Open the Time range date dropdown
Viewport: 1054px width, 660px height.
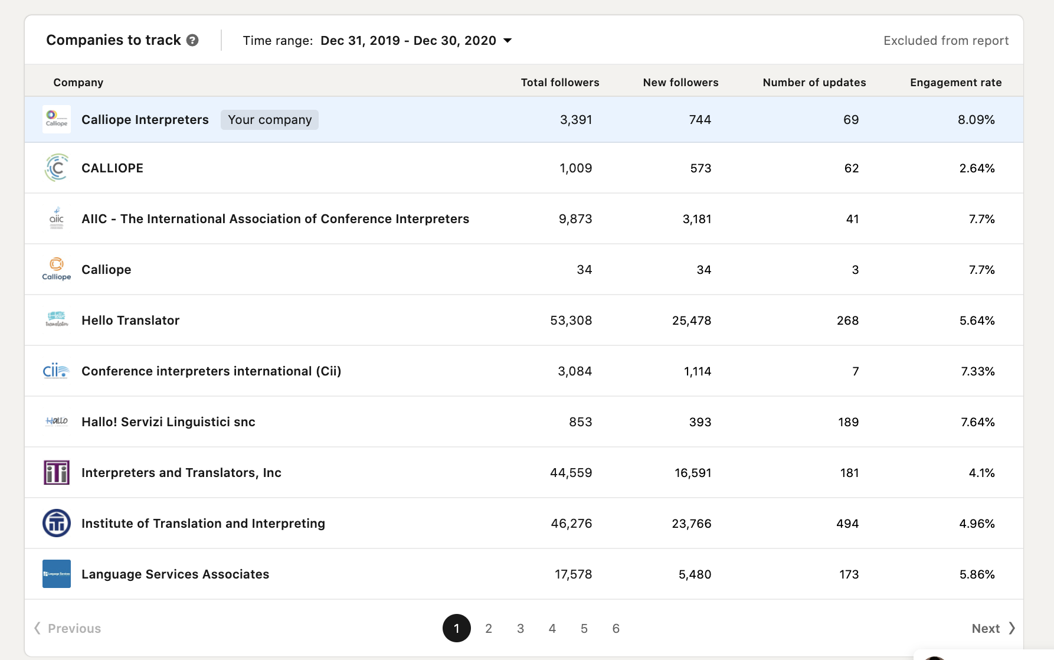pos(408,40)
